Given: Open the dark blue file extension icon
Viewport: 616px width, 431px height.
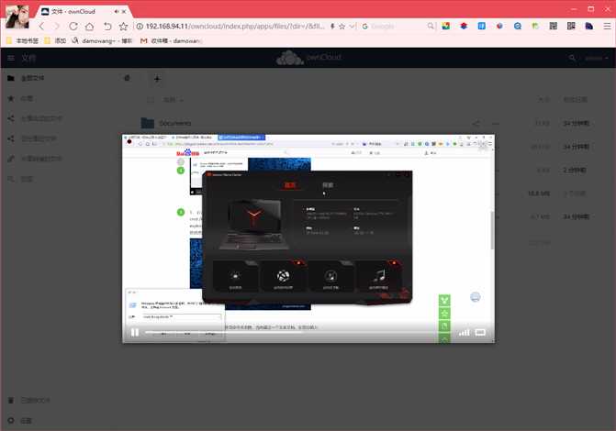Looking at the screenshot, I should coord(588,27).
